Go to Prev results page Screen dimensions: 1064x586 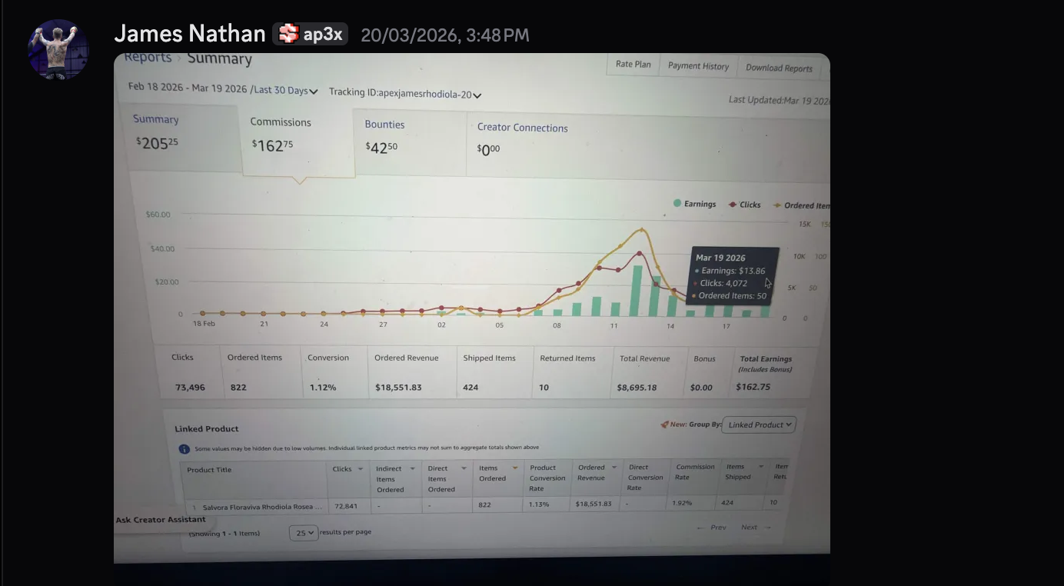pyautogui.click(x=712, y=528)
